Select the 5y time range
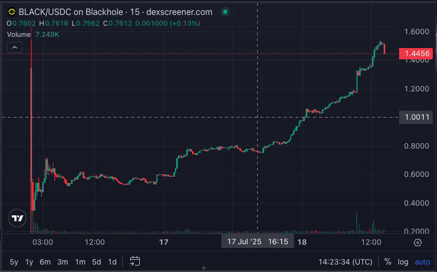 pos(14,262)
